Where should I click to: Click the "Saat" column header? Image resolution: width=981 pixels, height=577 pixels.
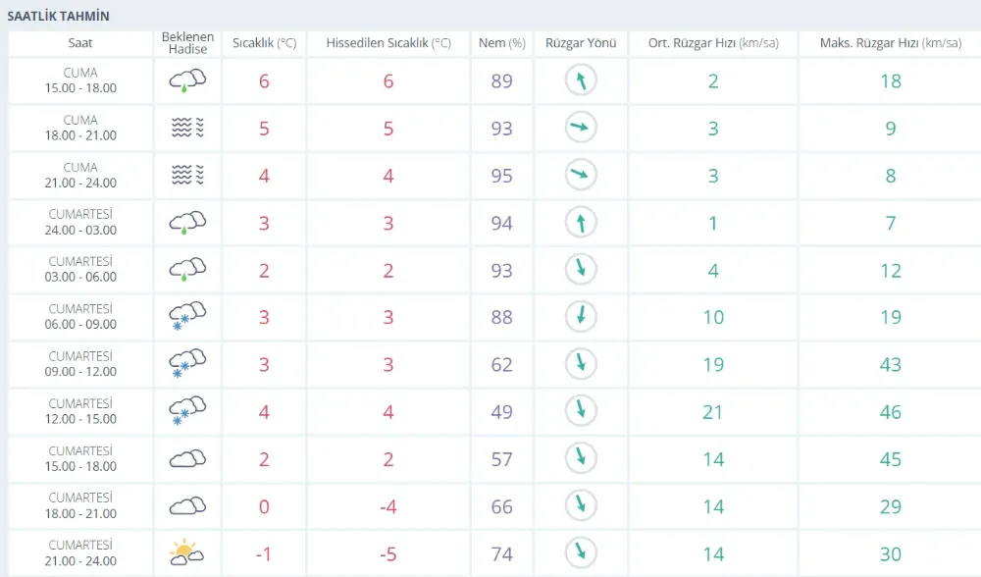tap(80, 43)
